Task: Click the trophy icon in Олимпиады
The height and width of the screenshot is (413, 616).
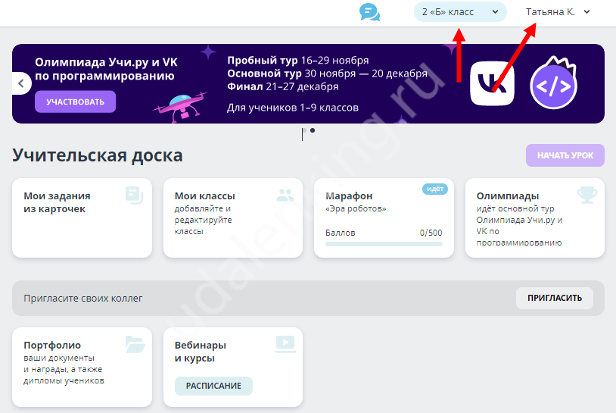Action: (x=586, y=196)
